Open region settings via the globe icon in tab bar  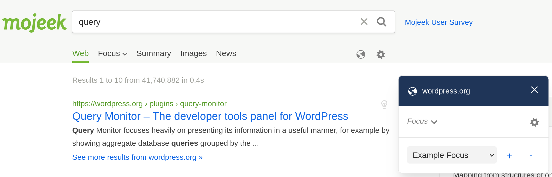pyautogui.click(x=361, y=54)
